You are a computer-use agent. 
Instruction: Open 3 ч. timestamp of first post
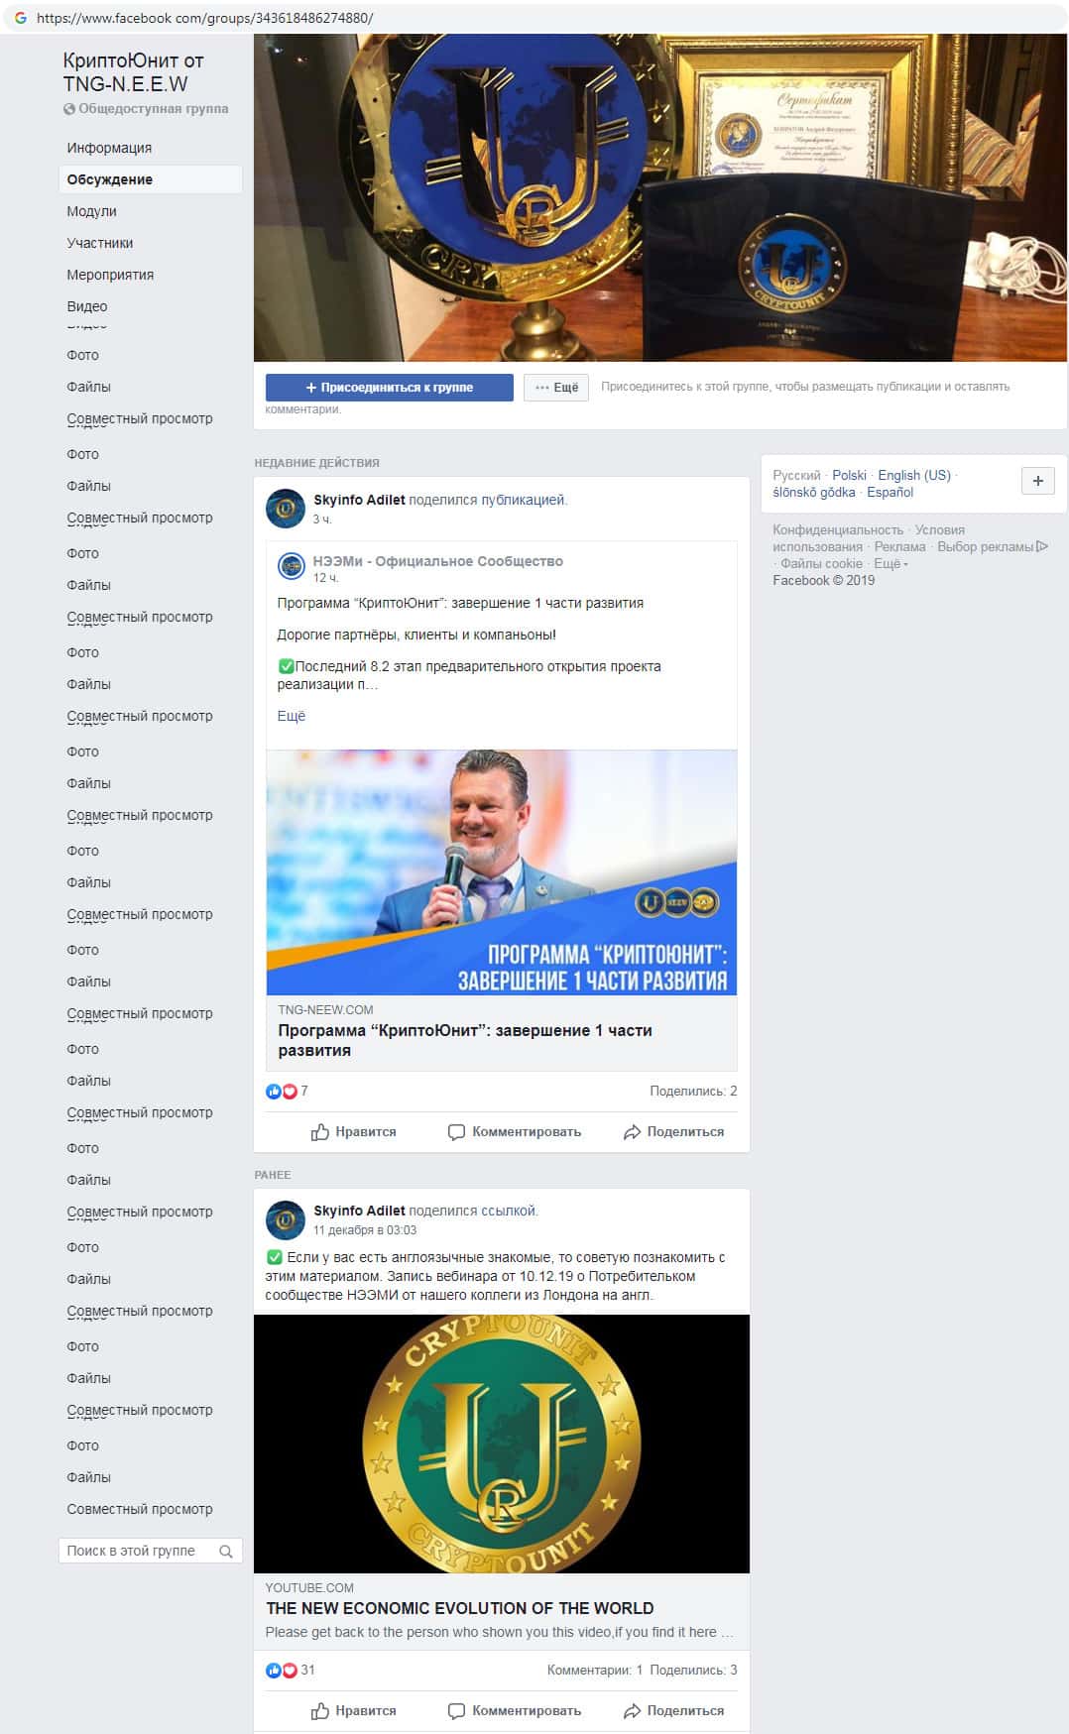click(322, 519)
